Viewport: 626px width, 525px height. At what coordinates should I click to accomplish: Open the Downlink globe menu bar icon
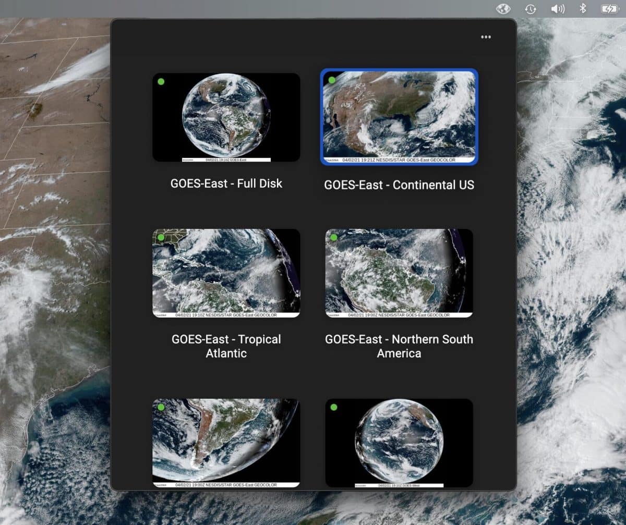(503, 8)
